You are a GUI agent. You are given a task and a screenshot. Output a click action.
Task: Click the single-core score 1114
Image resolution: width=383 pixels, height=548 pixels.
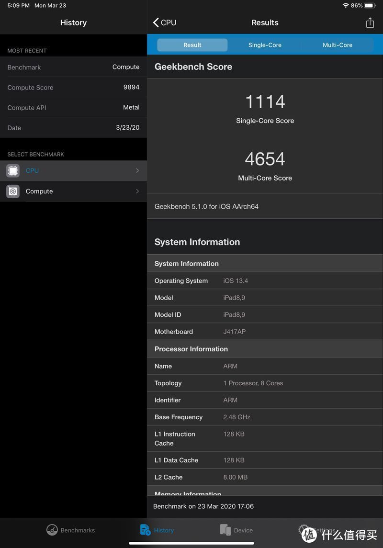(265, 101)
